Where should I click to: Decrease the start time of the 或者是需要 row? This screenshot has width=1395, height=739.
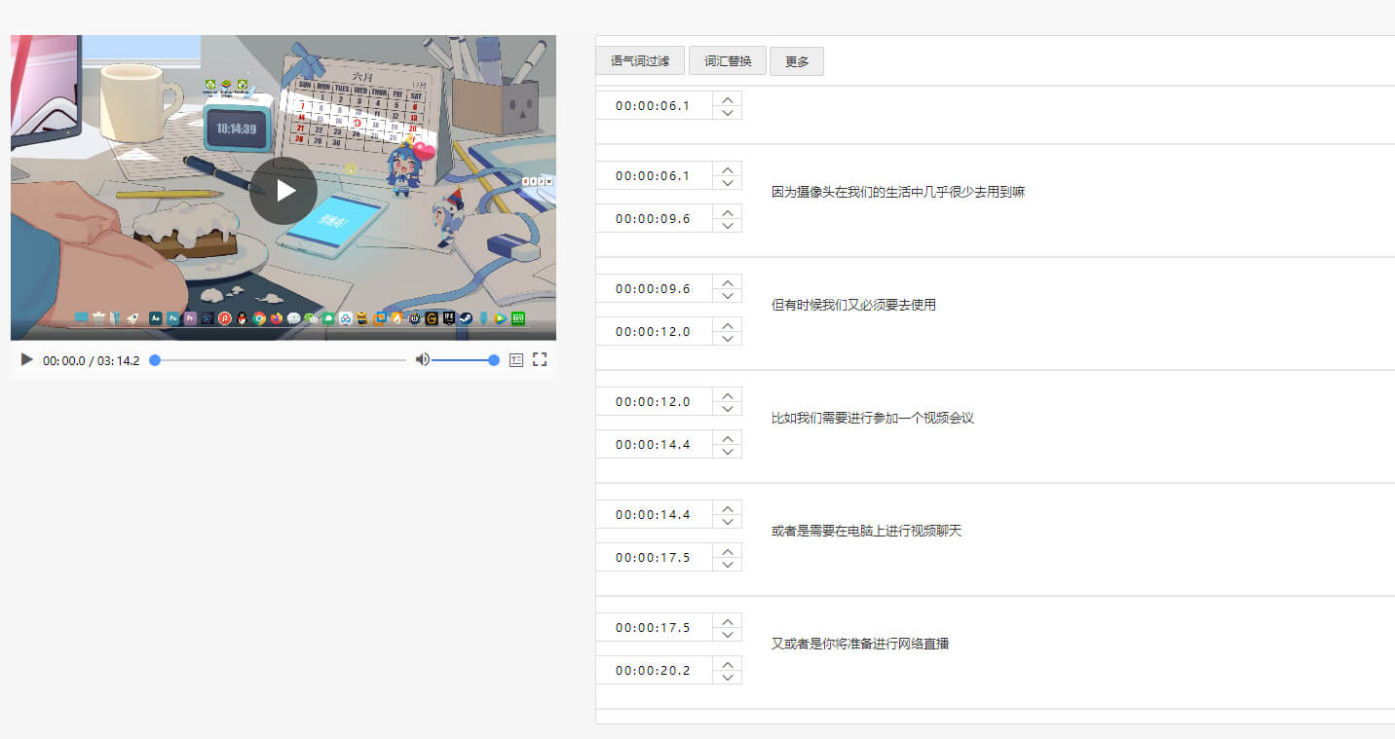pos(728,522)
